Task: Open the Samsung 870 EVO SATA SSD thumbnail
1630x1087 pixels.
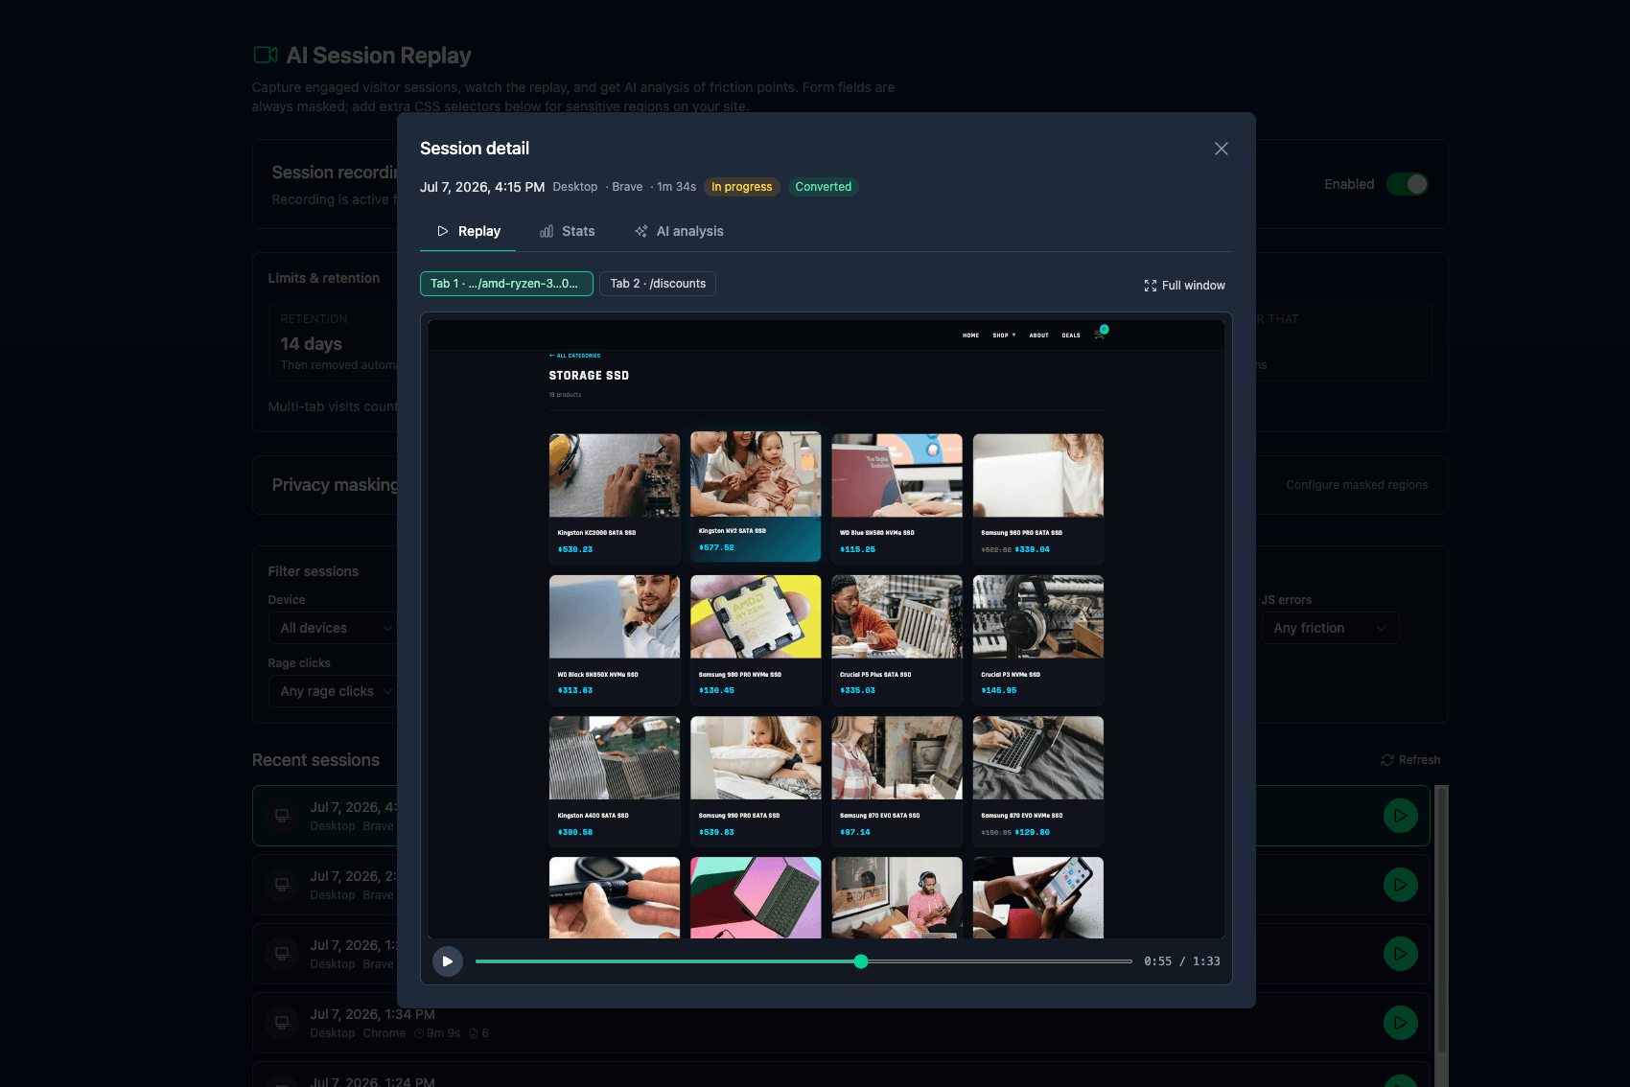Action: (896, 757)
